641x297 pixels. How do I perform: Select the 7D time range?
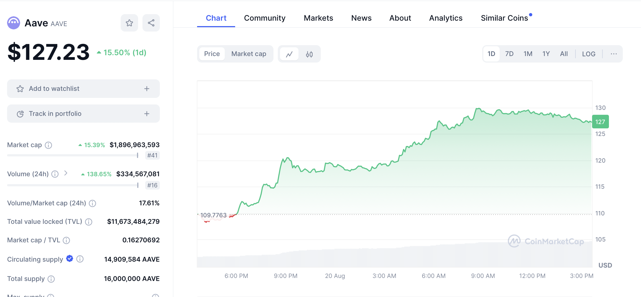coord(509,54)
